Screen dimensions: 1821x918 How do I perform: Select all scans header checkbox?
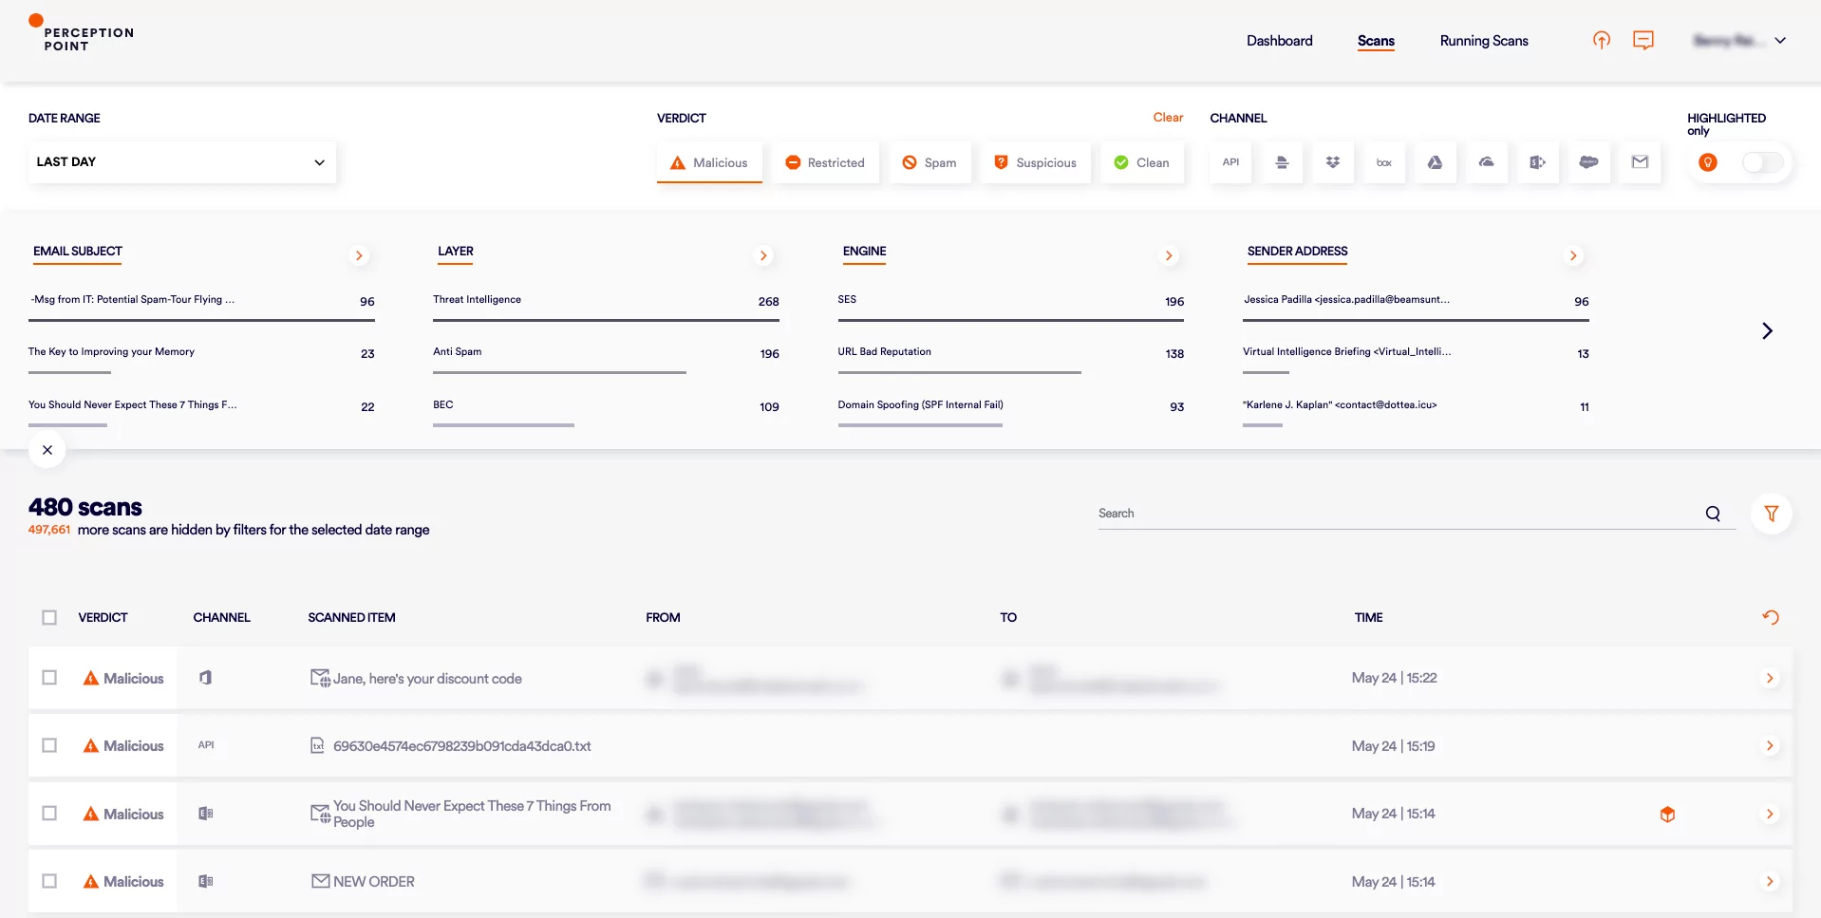click(x=49, y=617)
